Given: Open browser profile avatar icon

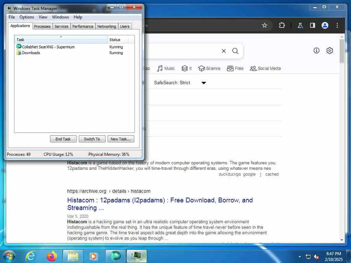Looking at the screenshot, I should (325, 25).
